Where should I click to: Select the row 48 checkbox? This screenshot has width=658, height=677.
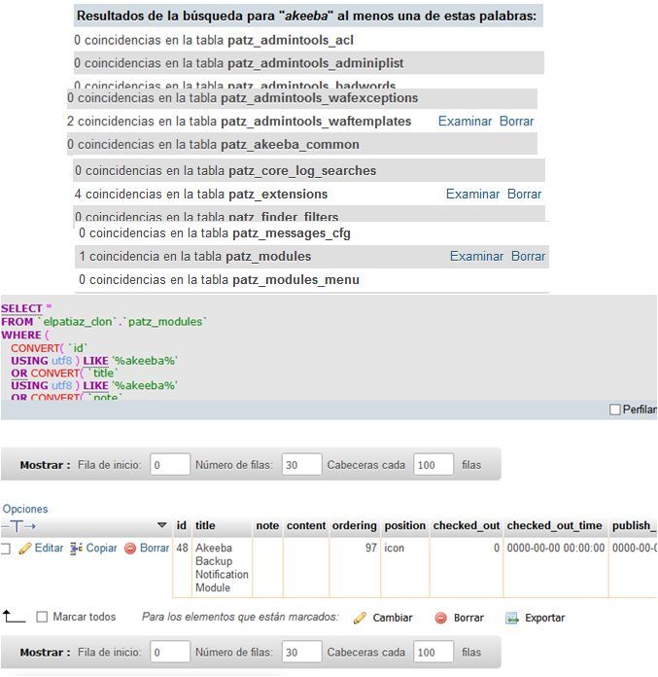tap(5, 549)
